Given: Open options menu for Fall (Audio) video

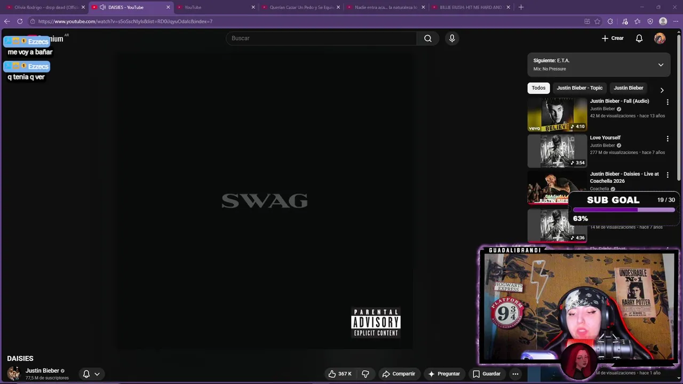Looking at the screenshot, I should click(668, 102).
